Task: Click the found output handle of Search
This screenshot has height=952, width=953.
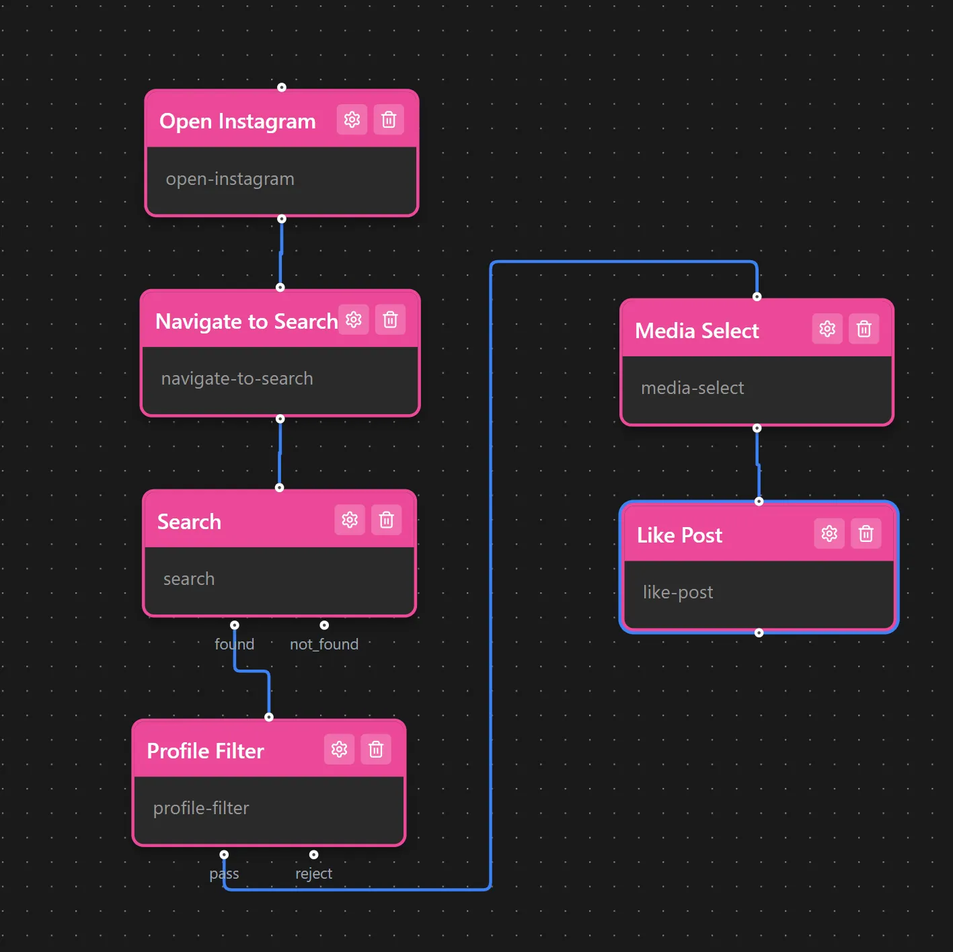Action: coord(235,625)
